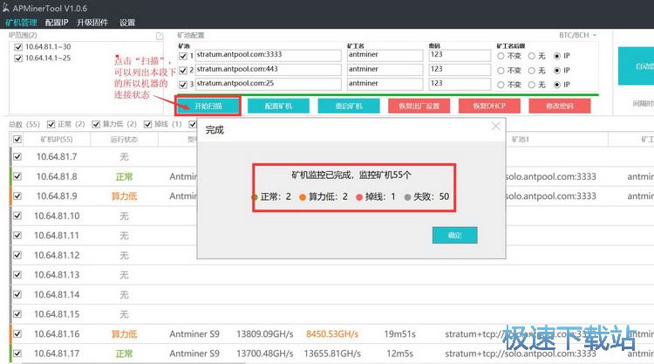Uncheck pool 1 checkbox

click(x=183, y=56)
